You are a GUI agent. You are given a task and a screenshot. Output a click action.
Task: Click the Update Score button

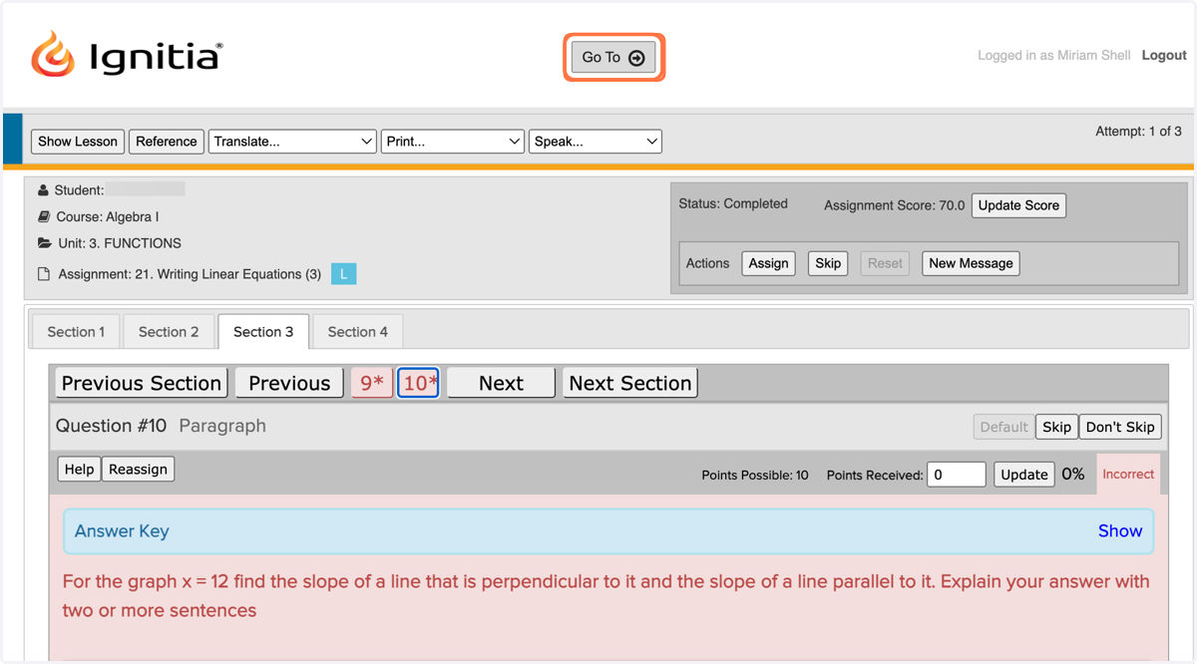pyautogui.click(x=1018, y=205)
